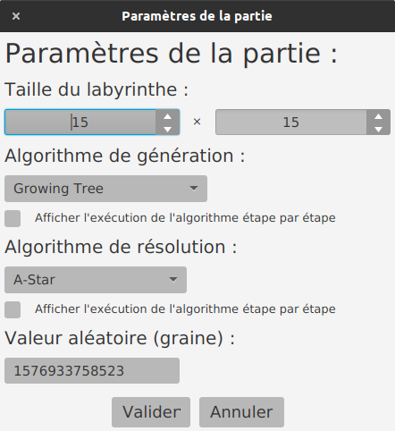Close the Paramètres de la partie window
This screenshot has width=395, height=431.
point(16,16)
